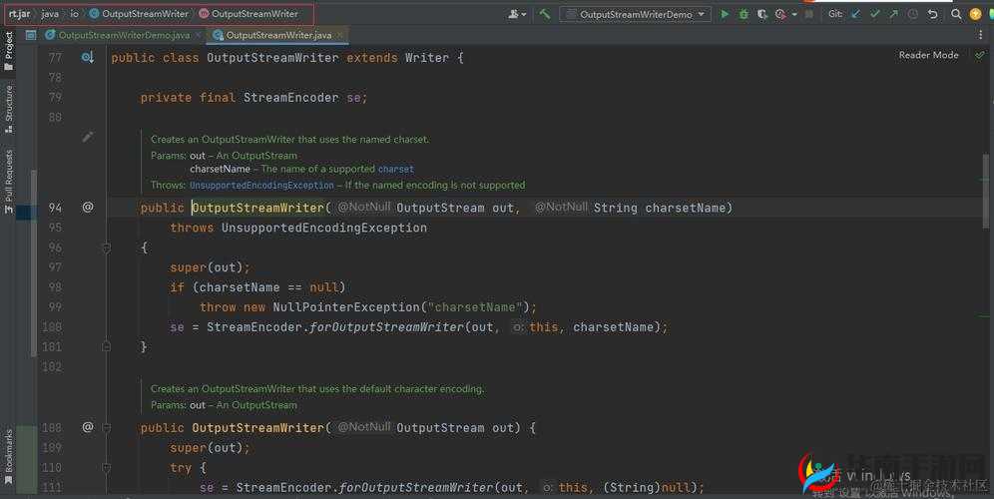
Task: Open the OutputStreamWriterDemo run configuration dropdown
Action: 635,14
